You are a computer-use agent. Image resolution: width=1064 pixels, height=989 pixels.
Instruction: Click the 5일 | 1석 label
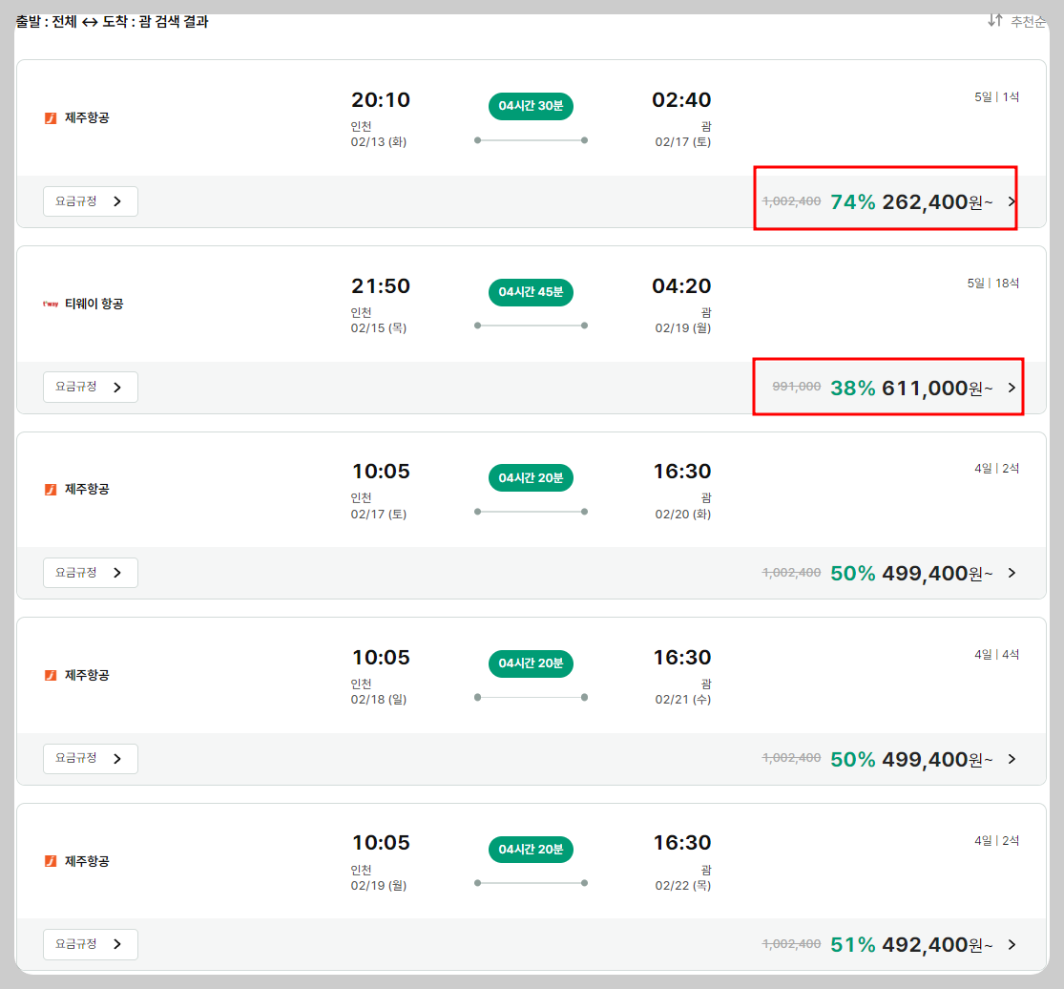[x=997, y=97]
